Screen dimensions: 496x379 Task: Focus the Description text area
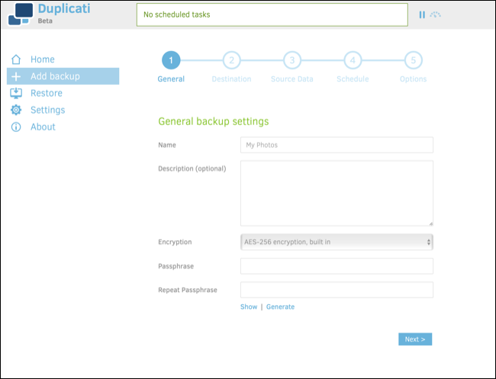pyautogui.click(x=337, y=193)
